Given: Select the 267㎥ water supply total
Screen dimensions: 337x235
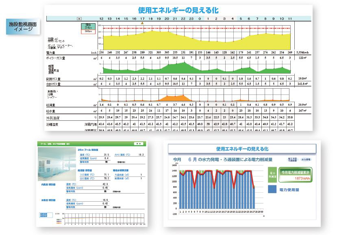Looking at the screenshot, I should click(x=302, y=111).
